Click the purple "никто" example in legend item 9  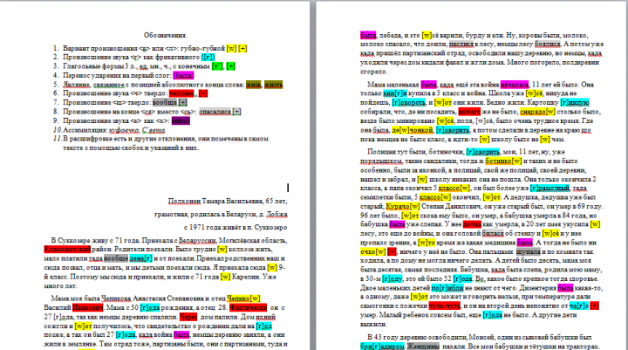pyautogui.click(x=181, y=120)
